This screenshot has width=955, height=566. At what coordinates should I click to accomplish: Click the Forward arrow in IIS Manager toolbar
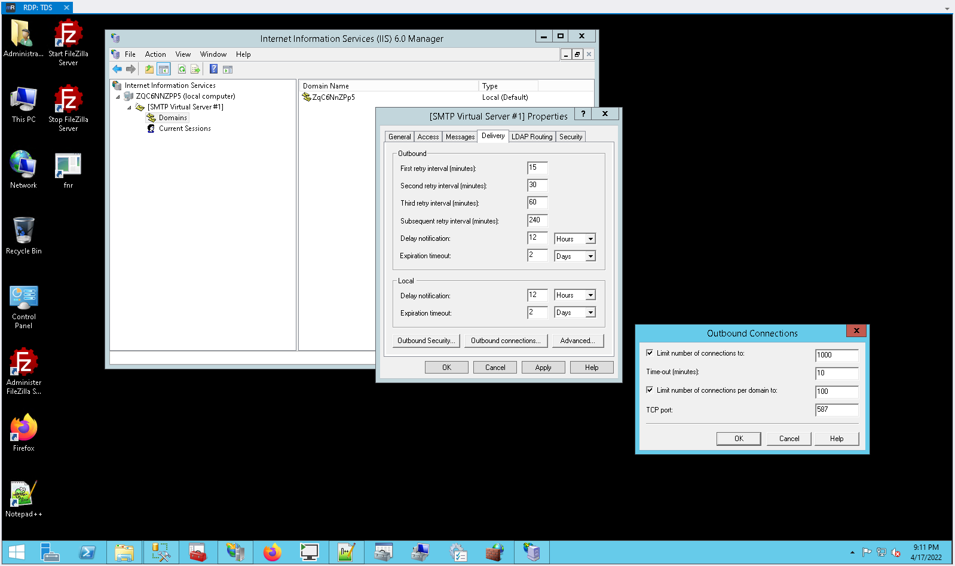(x=131, y=69)
